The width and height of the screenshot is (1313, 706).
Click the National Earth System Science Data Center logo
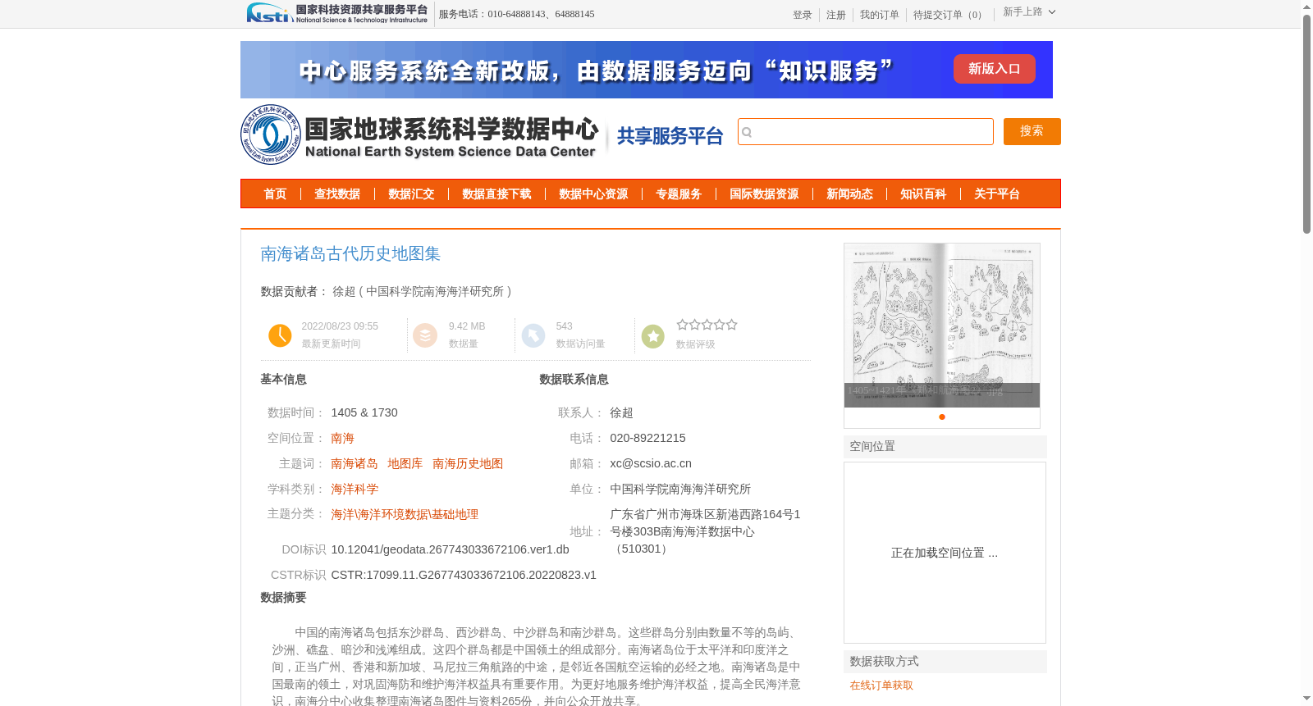(x=419, y=134)
